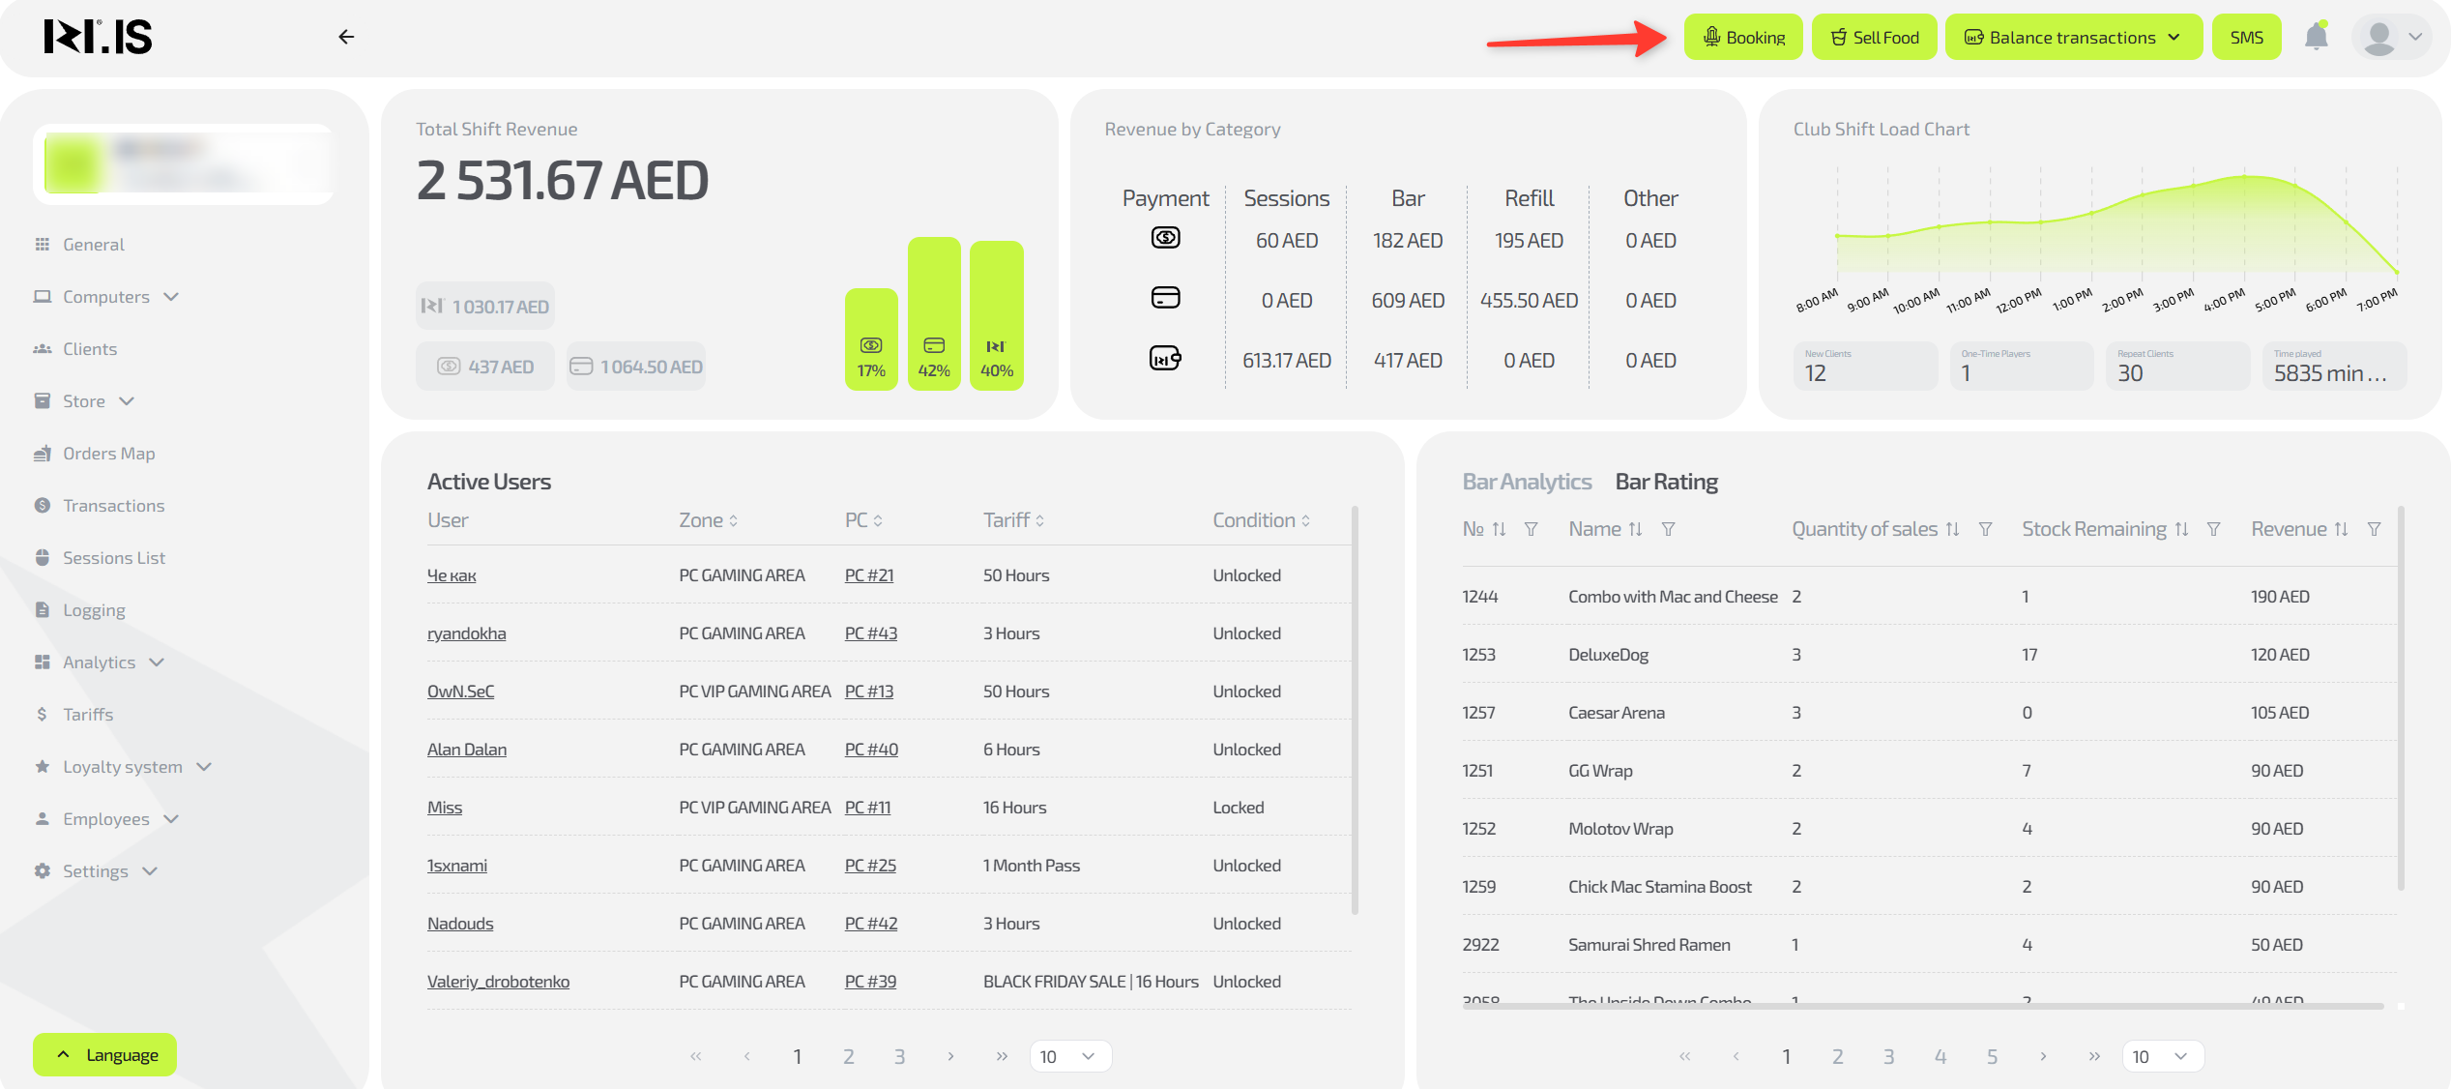This screenshot has height=1089, width=2451.
Task: Click the Booking button
Action: tap(1742, 37)
